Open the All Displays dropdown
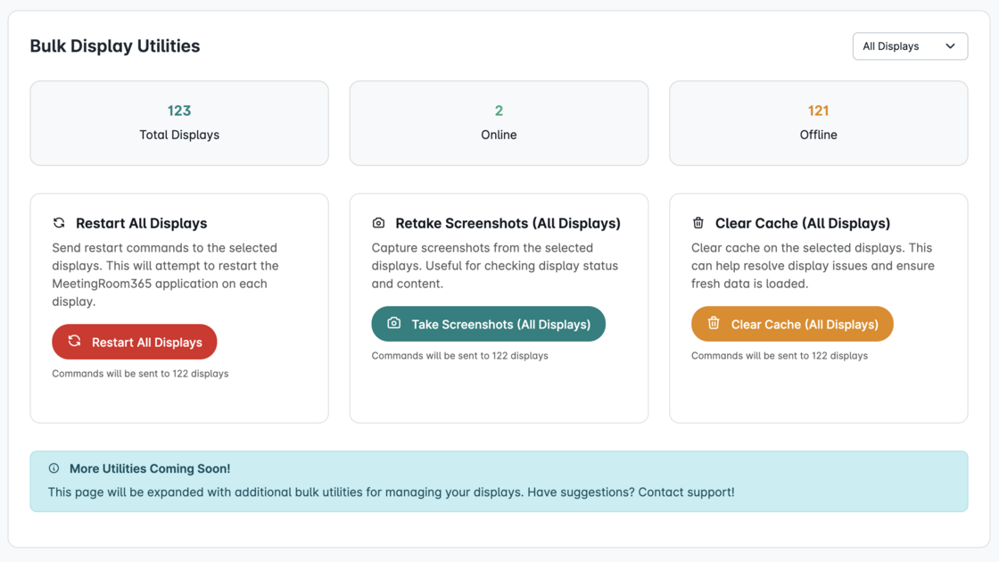 tap(892, 46)
